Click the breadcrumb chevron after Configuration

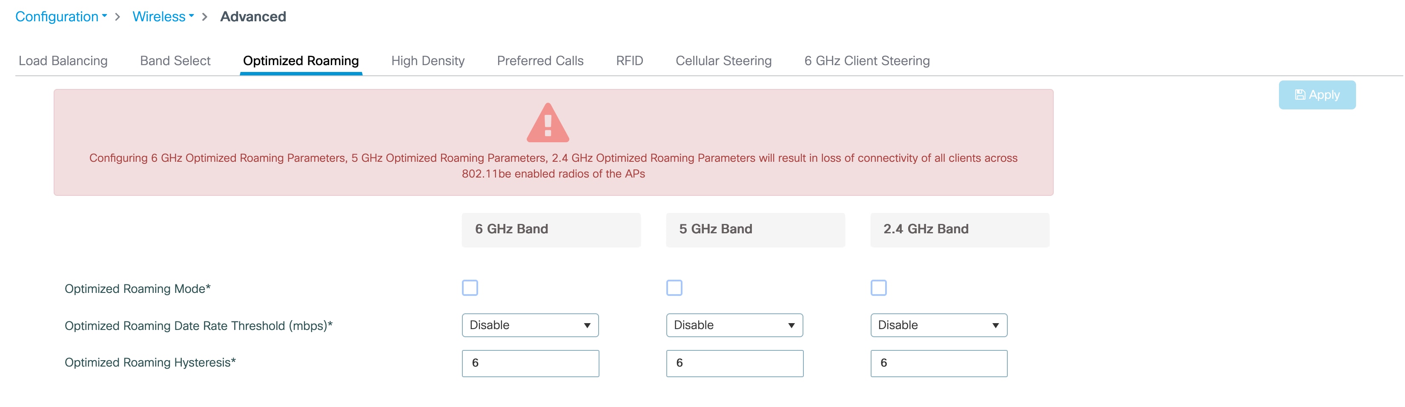coord(117,17)
